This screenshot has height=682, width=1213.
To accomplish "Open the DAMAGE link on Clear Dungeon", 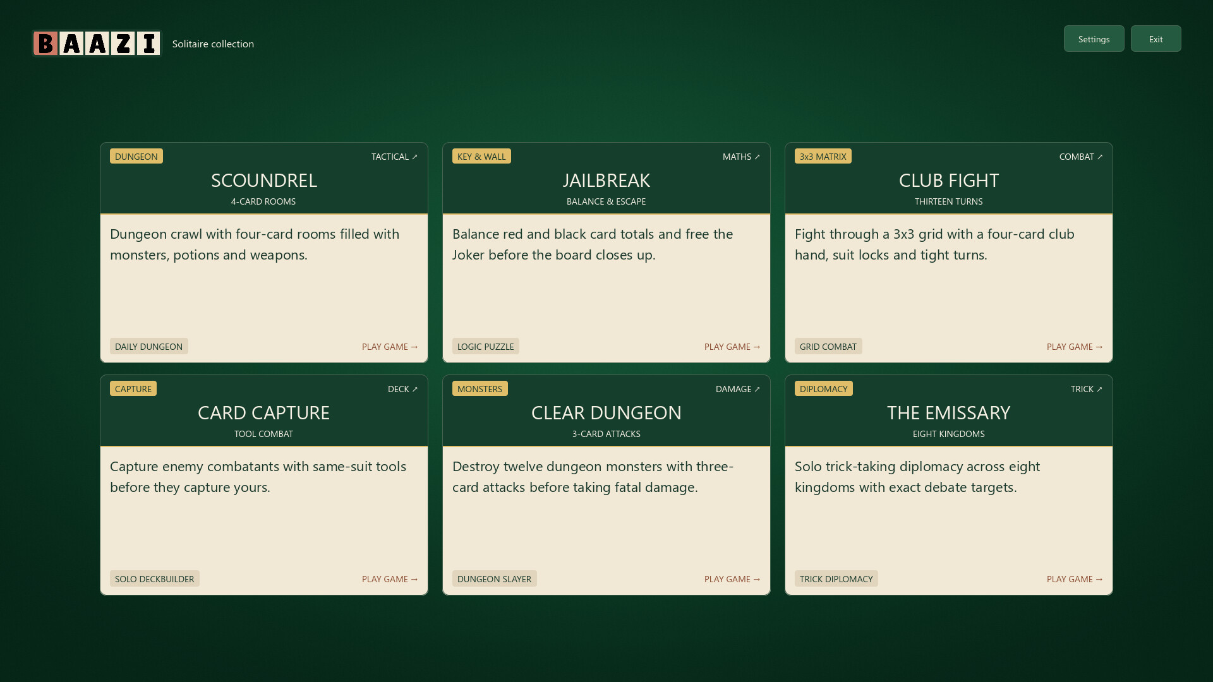I will tap(738, 389).
